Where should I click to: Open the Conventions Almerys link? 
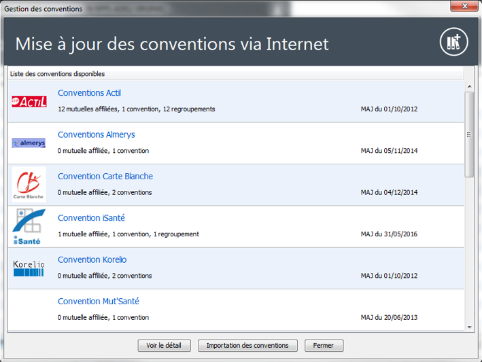pos(96,134)
